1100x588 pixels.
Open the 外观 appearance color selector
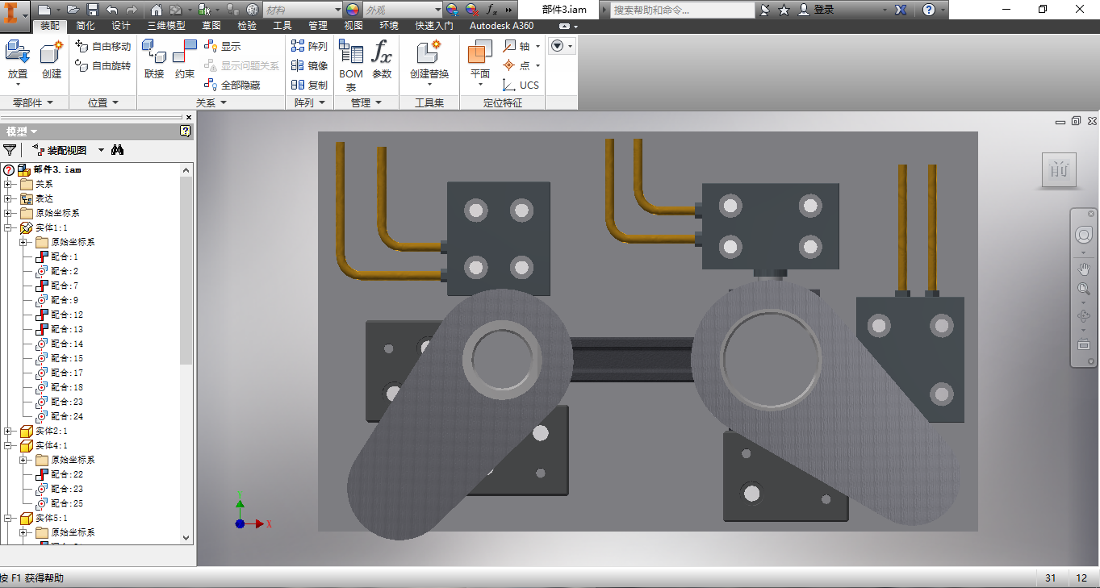(402, 10)
